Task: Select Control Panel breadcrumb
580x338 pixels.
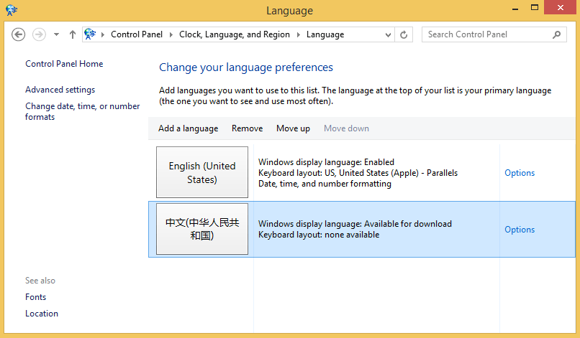Action: pyautogui.click(x=137, y=34)
